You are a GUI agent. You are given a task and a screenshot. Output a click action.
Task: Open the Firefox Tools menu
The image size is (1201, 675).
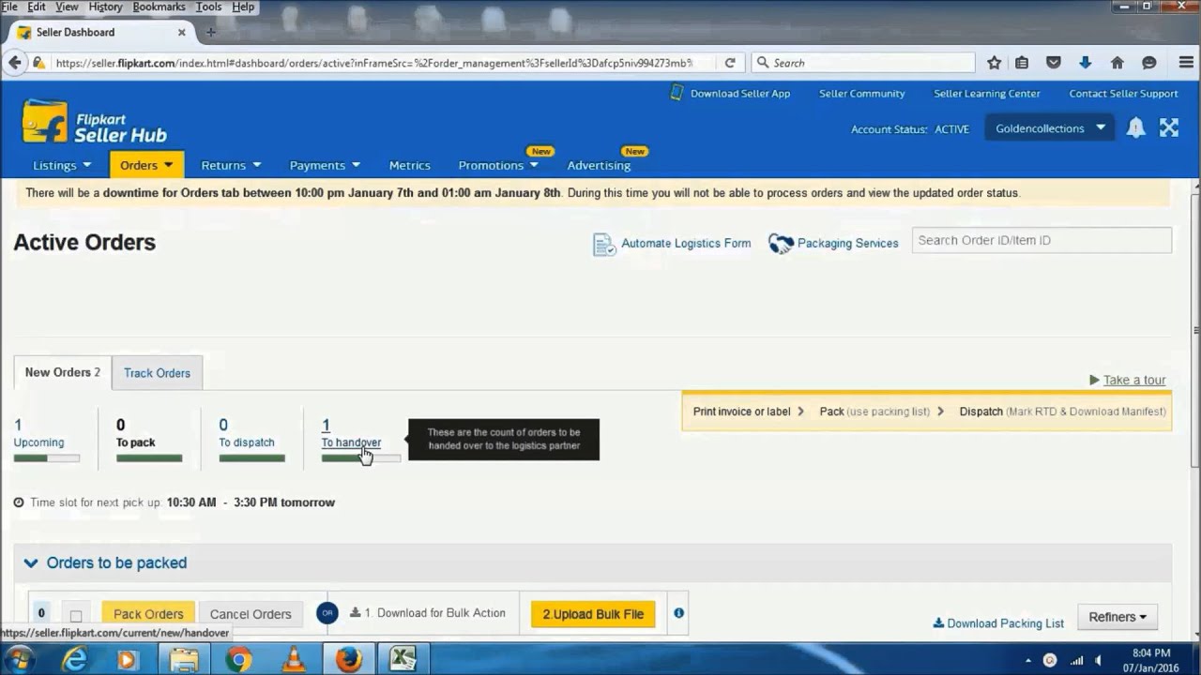[208, 7]
